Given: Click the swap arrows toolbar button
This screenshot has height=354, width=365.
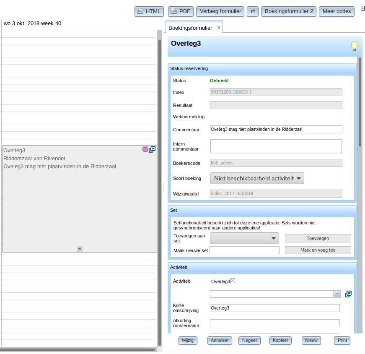Looking at the screenshot, I should (253, 11).
